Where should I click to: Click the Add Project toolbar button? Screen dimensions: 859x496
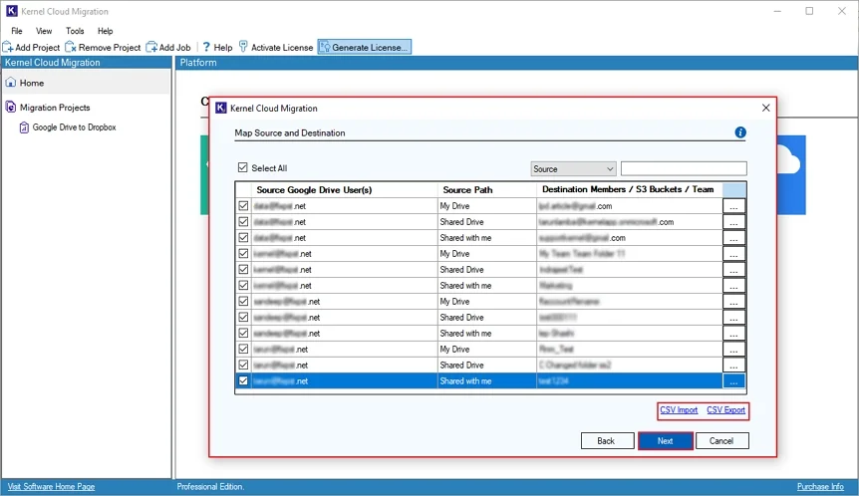point(31,48)
